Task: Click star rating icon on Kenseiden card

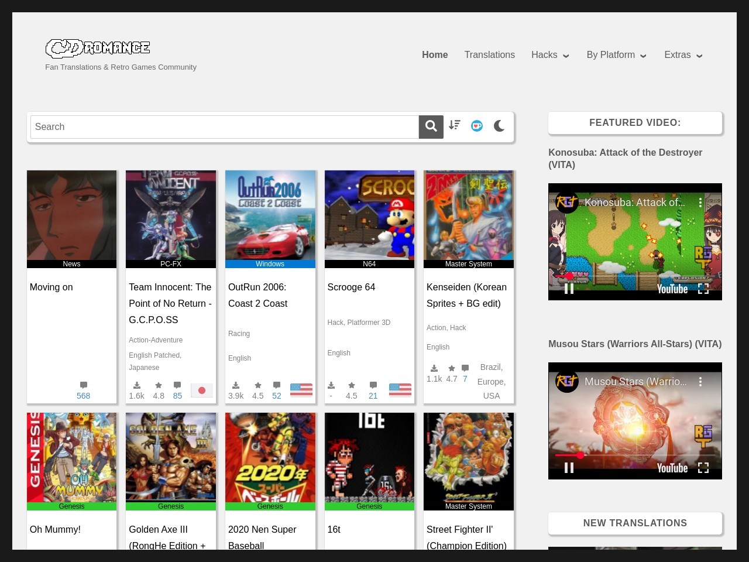Action: pos(452,368)
